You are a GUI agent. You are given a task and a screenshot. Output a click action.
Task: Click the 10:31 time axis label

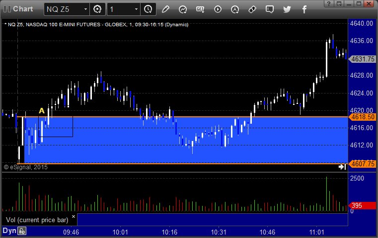click(x=219, y=232)
